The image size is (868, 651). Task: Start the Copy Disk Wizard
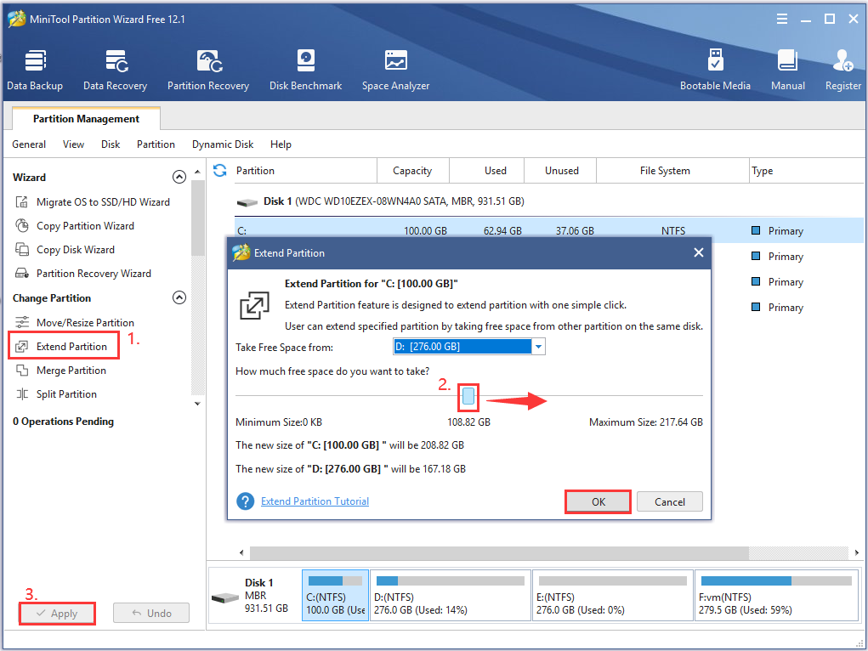[x=65, y=250]
